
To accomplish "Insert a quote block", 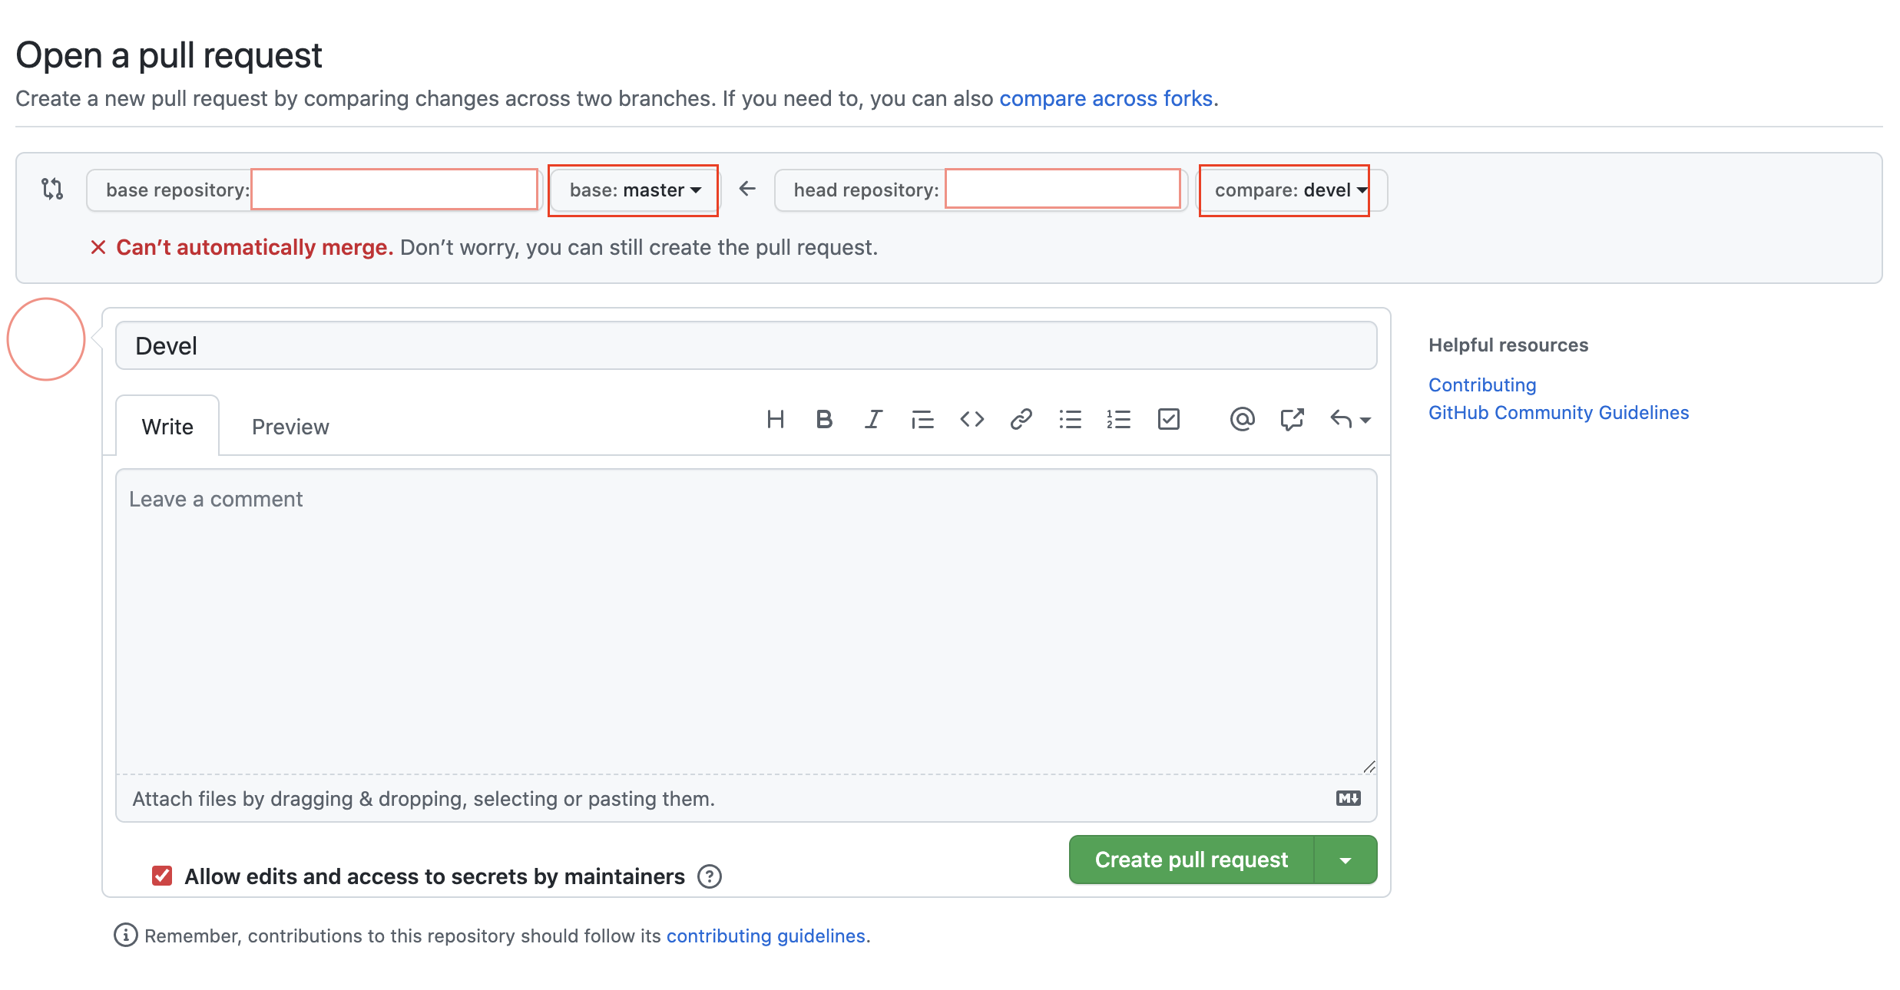I will click(922, 419).
